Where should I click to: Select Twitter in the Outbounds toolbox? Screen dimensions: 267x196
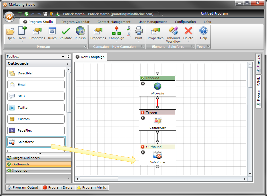click(36, 108)
